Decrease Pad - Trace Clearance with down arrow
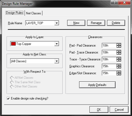132x116 pixels. click(119, 53)
